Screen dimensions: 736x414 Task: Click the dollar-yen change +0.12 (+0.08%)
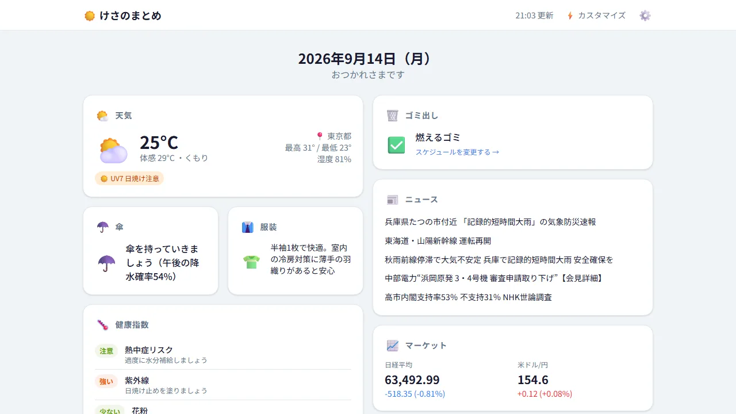coord(545,394)
